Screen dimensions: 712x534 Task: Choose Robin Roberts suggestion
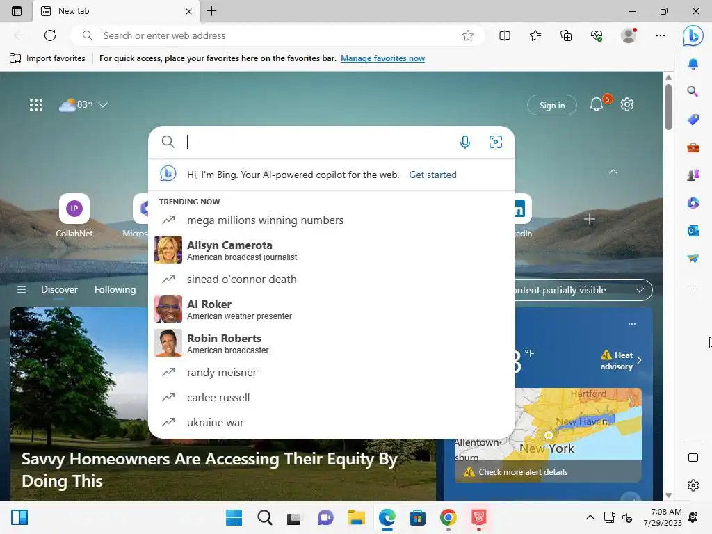(332, 343)
